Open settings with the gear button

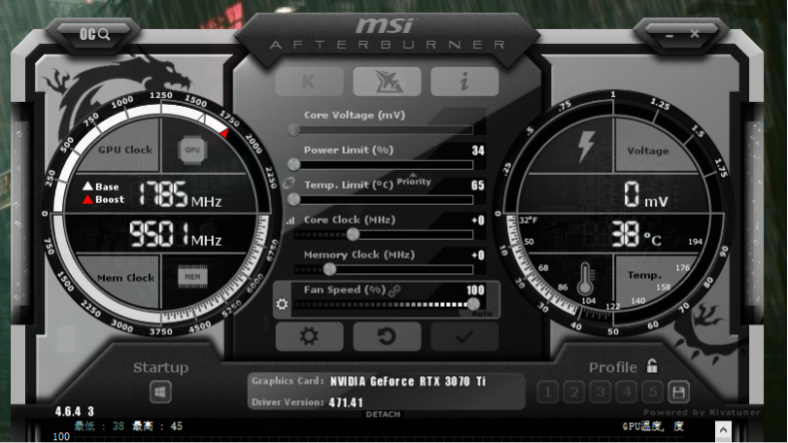pyautogui.click(x=309, y=336)
